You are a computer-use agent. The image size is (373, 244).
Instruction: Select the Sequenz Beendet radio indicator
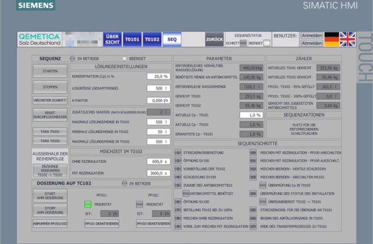(x=124, y=58)
